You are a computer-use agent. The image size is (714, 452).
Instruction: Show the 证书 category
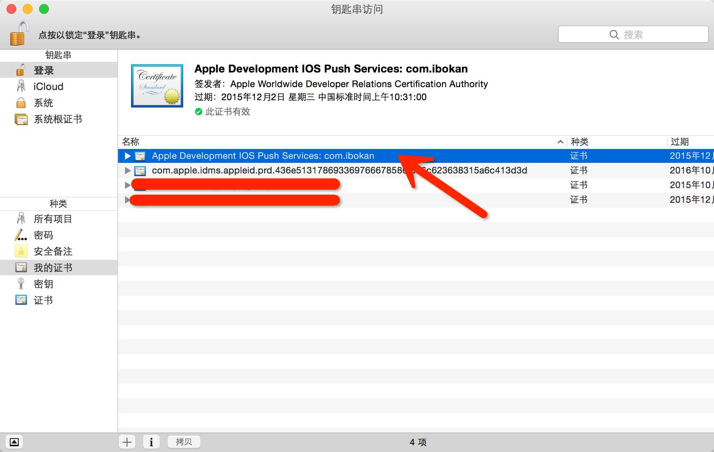point(59,300)
